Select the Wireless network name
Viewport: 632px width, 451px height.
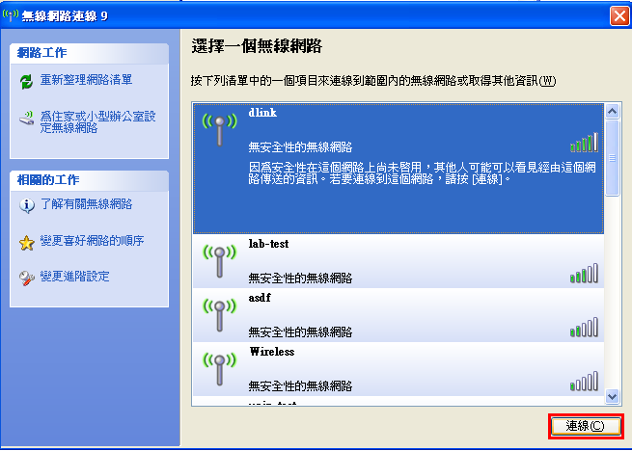(272, 352)
